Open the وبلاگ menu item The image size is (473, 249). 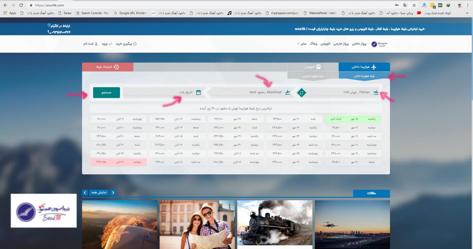[314, 44]
